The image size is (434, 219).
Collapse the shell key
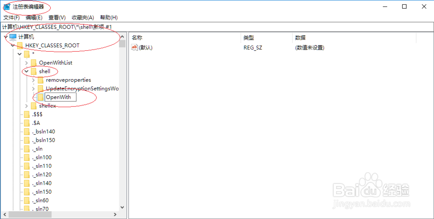[26, 72]
